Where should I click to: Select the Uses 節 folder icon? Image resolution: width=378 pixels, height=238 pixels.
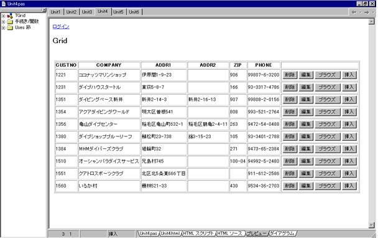(10, 27)
